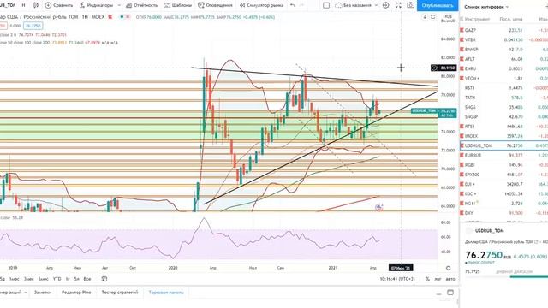Select the SNGS row in watchlist

pos(504,107)
